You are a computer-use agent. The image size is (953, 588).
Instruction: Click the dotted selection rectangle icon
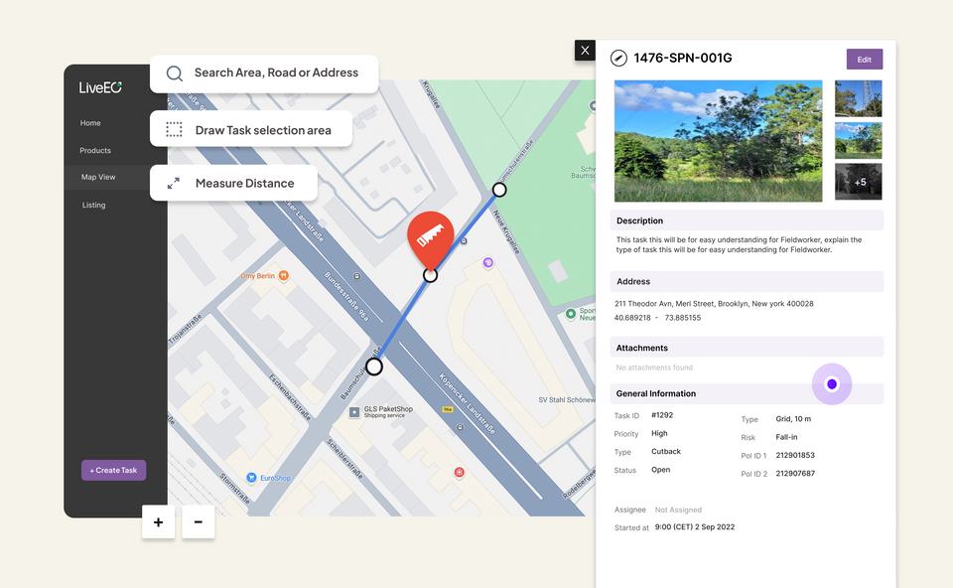tap(174, 129)
